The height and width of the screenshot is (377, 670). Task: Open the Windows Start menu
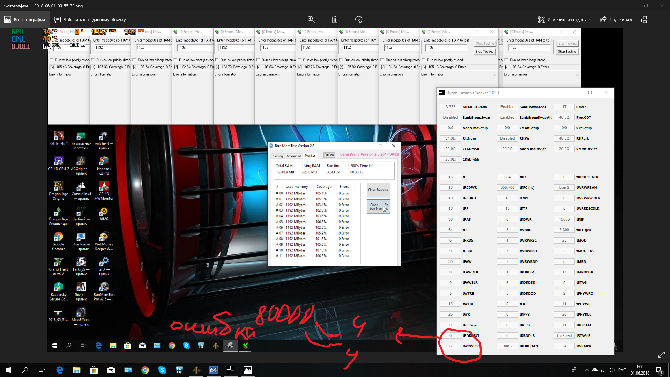(x=8, y=370)
